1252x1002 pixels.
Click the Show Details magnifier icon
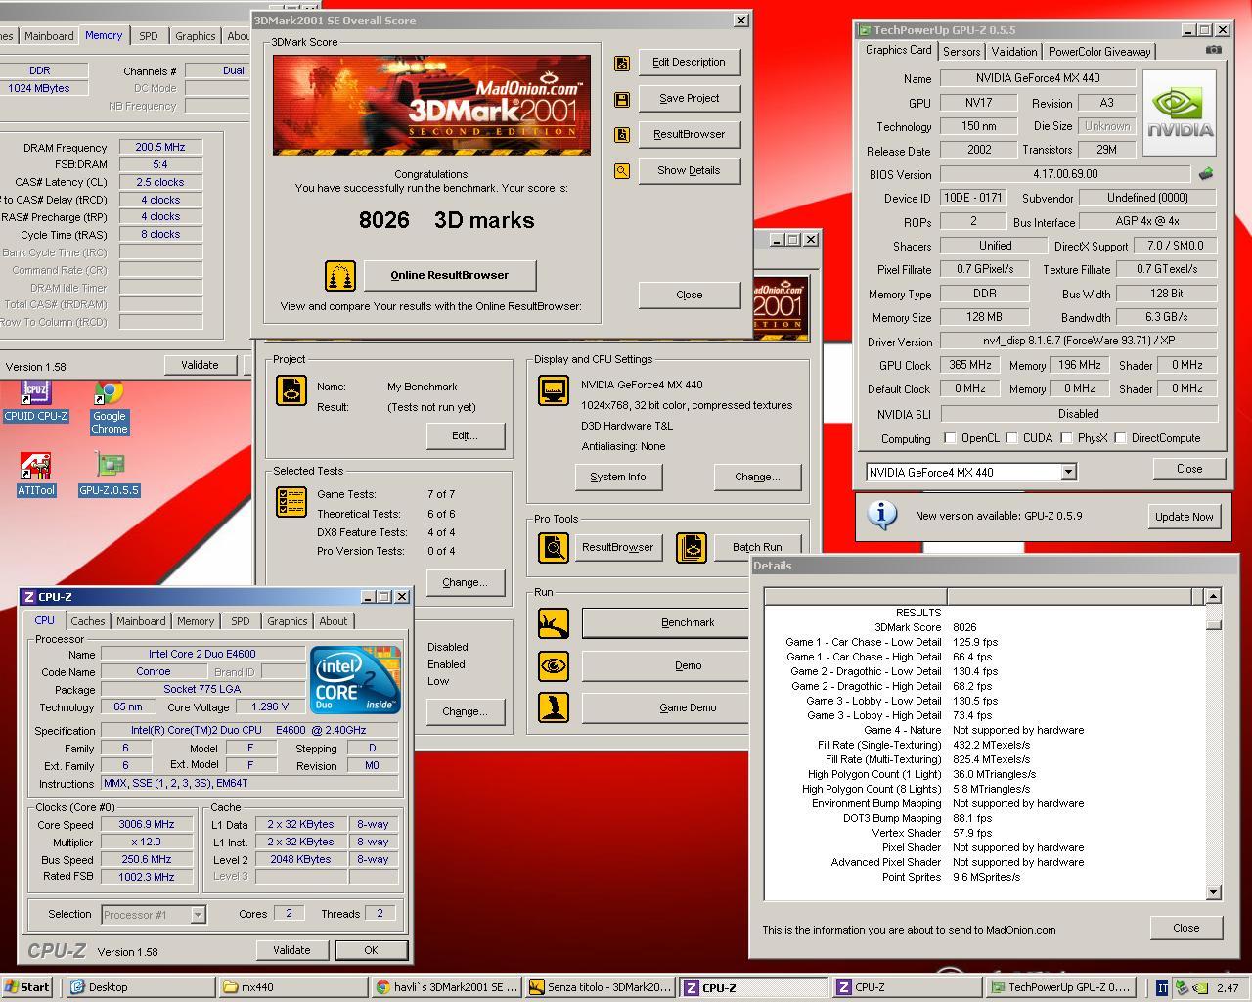622,171
